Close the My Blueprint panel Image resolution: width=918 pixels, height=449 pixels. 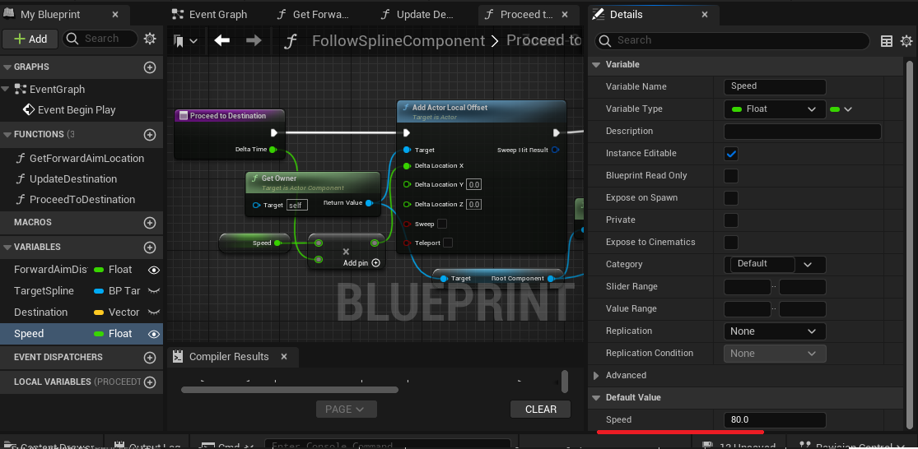click(114, 15)
